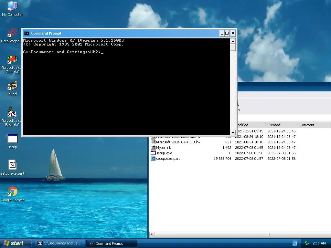Select the setup.exe filename in list

point(164,153)
